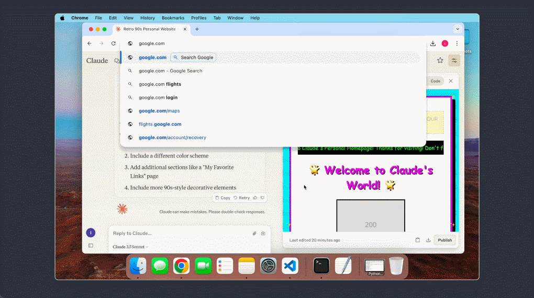This screenshot has width=534, height=298.
Task: Open Chrome three-dot menu
Action: point(457,43)
